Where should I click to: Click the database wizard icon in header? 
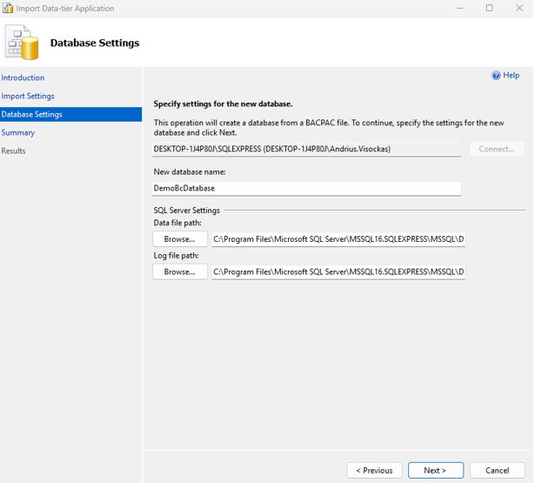tap(22, 42)
